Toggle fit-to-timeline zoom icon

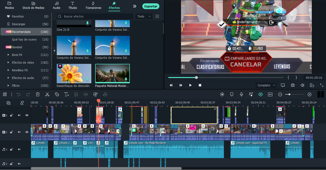click(x=270, y=95)
